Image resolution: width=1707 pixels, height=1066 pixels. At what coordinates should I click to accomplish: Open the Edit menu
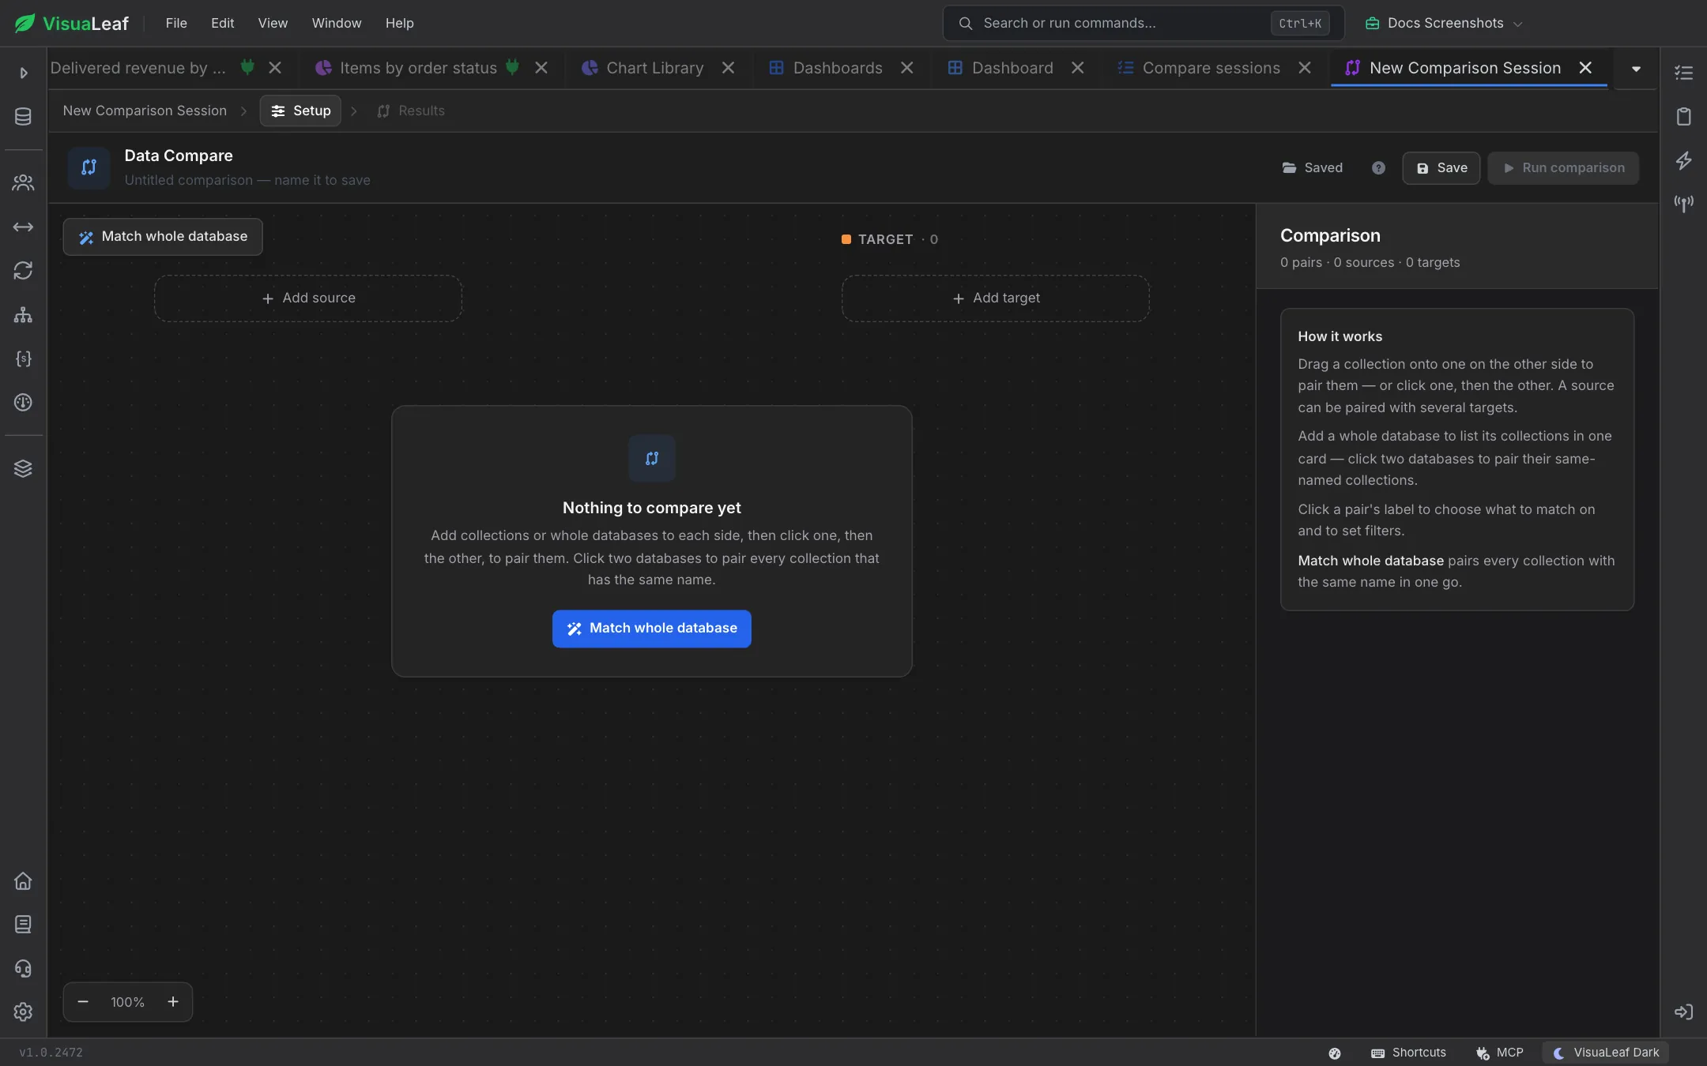[x=222, y=23]
